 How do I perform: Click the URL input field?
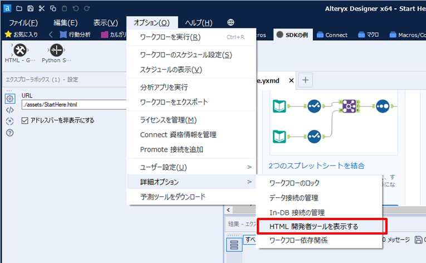pos(74,104)
